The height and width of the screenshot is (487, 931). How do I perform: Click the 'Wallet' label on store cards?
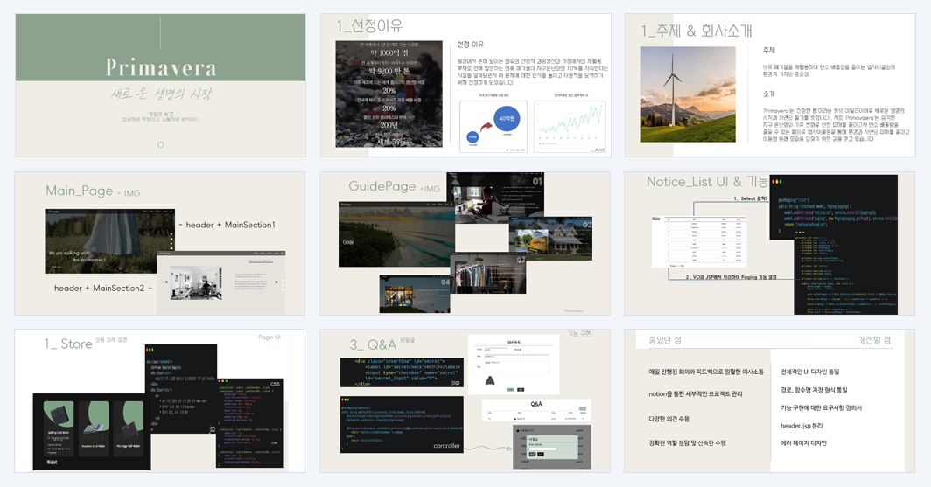(x=52, y=462)
